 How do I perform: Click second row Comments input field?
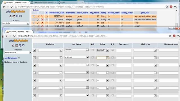123,58
